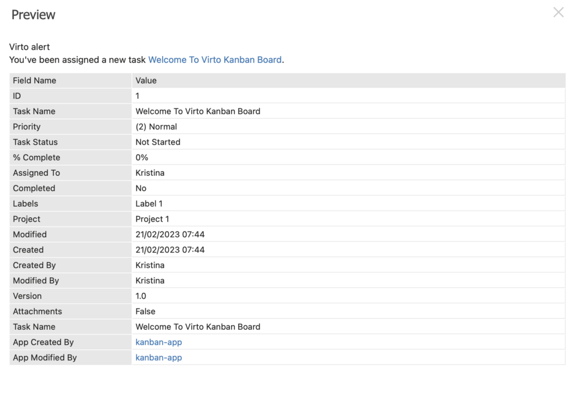Image resolution: width=574 pixels, height=397 pixels.
Task: Open kanban-app link in App Created By row
Action: click(159, 342)
